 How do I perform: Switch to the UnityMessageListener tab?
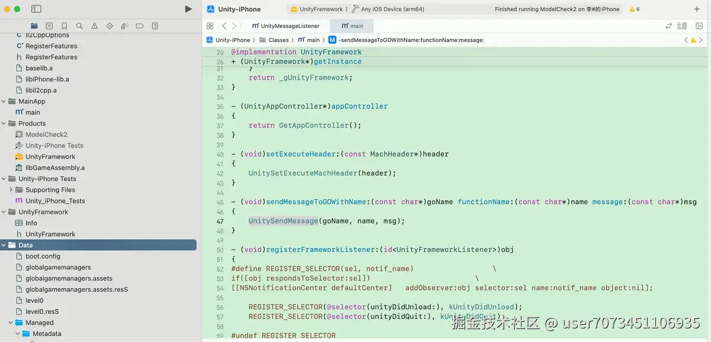(x=286, y=26)
